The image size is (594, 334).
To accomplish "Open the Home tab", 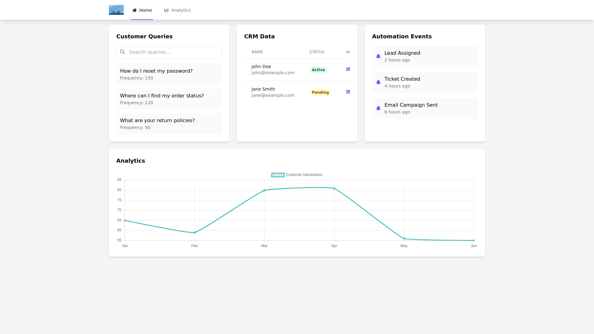I will coord(142,10).
